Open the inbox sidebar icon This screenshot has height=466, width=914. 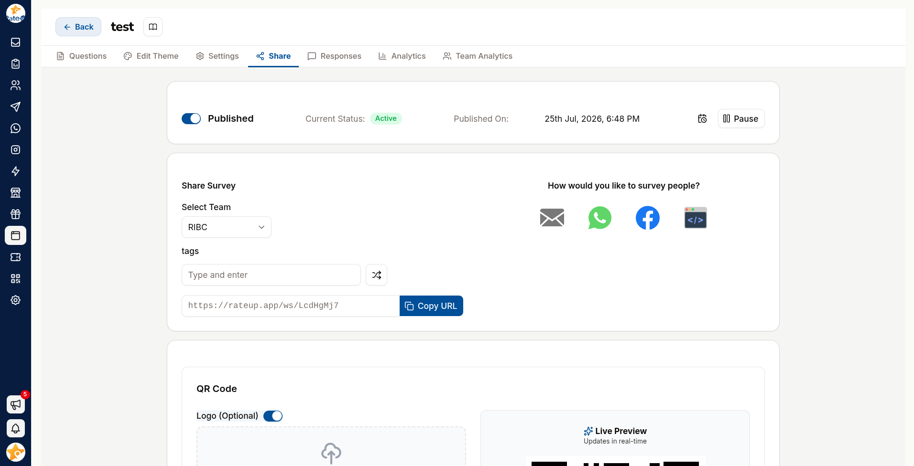pyautogui.click(x=15, y=42)
